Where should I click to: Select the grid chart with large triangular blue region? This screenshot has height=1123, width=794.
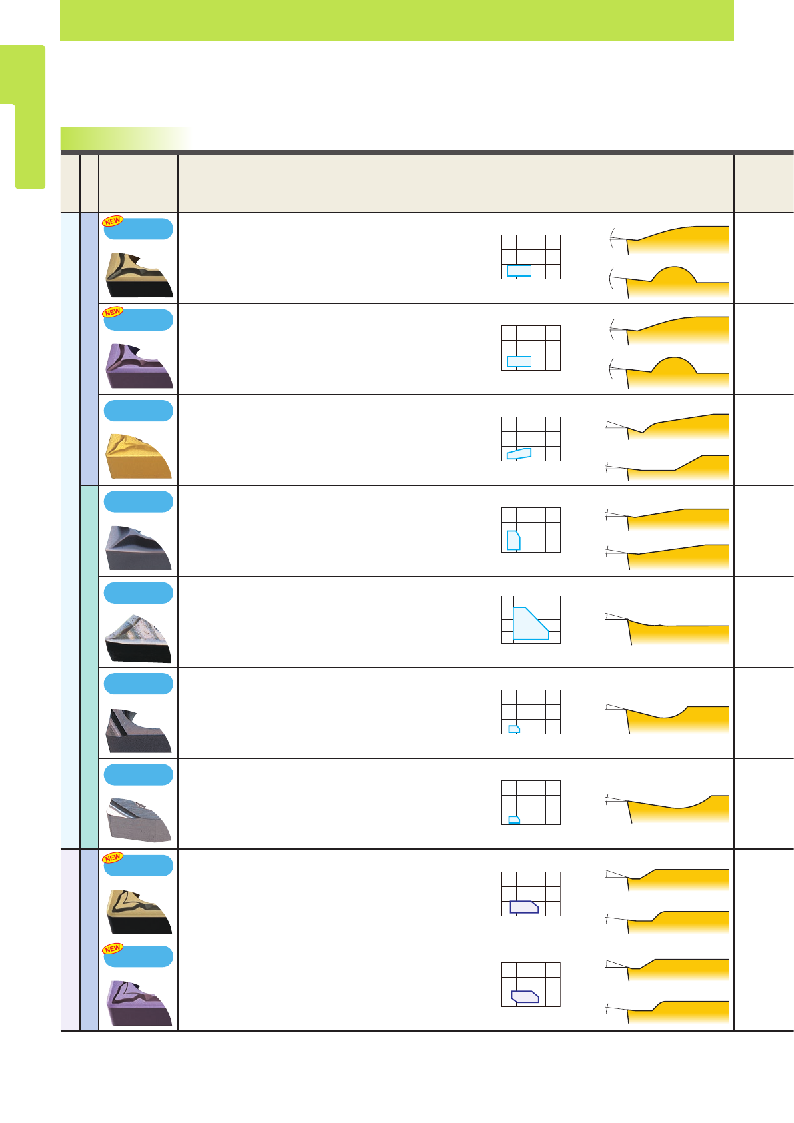531,620
